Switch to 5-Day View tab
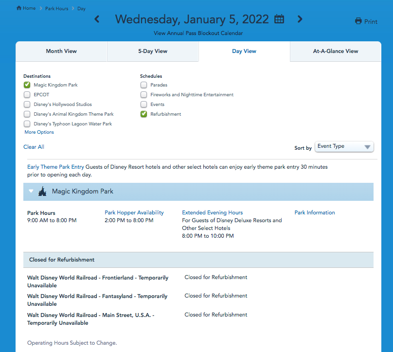This screenshot has height=352, width=393. click(x=153, y=51)
